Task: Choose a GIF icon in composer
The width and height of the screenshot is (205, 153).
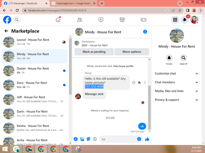Action: point(95,139)
